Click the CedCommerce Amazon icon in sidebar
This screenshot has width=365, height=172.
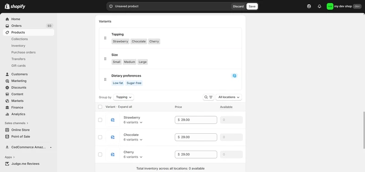7,147
